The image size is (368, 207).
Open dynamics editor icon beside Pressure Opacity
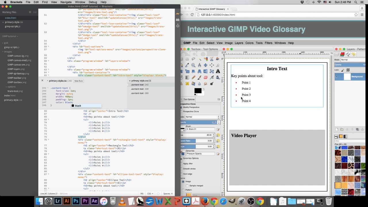point(218,154)
